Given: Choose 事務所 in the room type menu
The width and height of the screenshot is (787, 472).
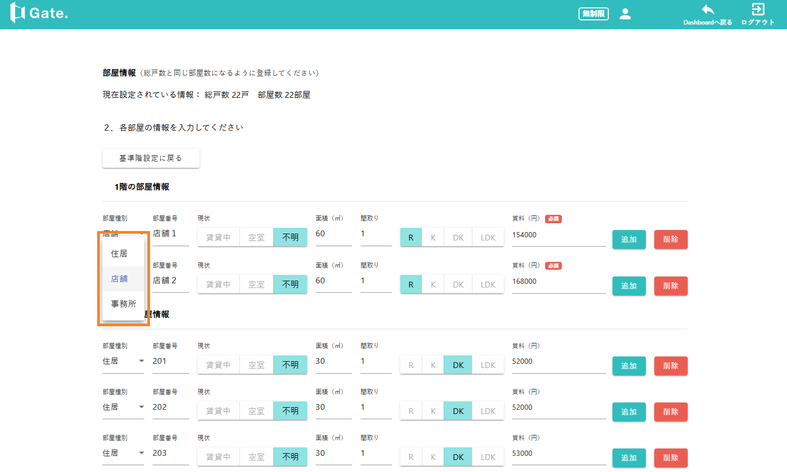Looking at the screenshot, I should coord(123,304).
